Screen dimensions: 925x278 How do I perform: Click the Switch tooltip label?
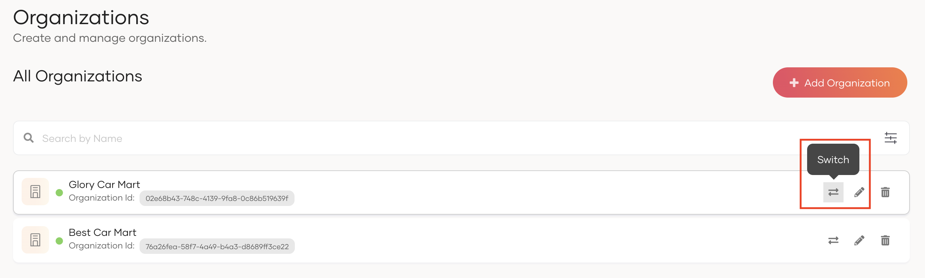click(x=832, y=160)
